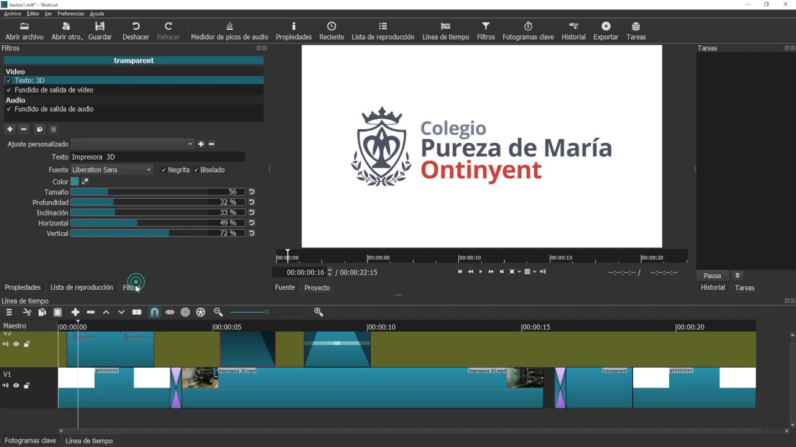
Task: Toggle scrub while dragging eye icon
Action: point(170,312)
